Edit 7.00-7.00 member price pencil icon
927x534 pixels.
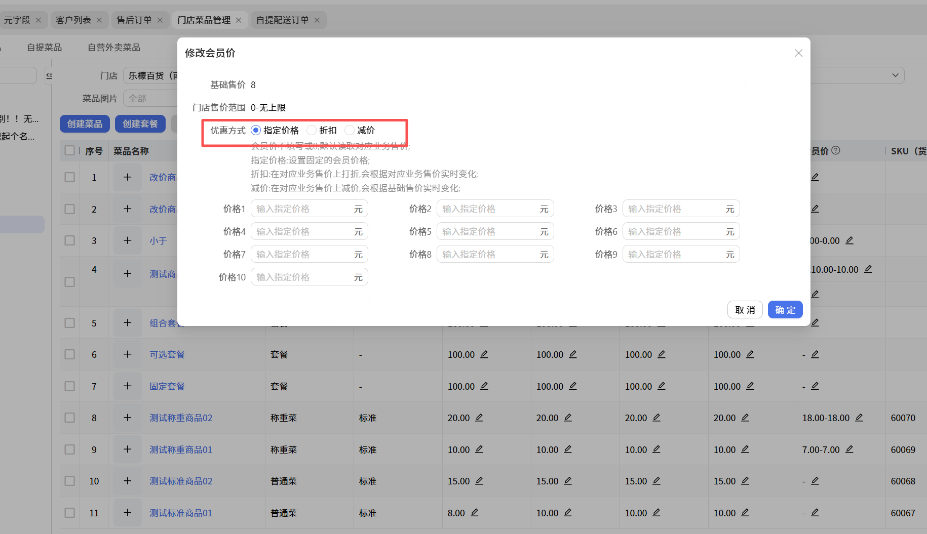[x=849, y=449]
